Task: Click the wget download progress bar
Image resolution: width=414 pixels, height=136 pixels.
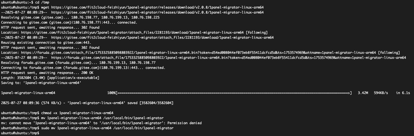Action: 234,93
